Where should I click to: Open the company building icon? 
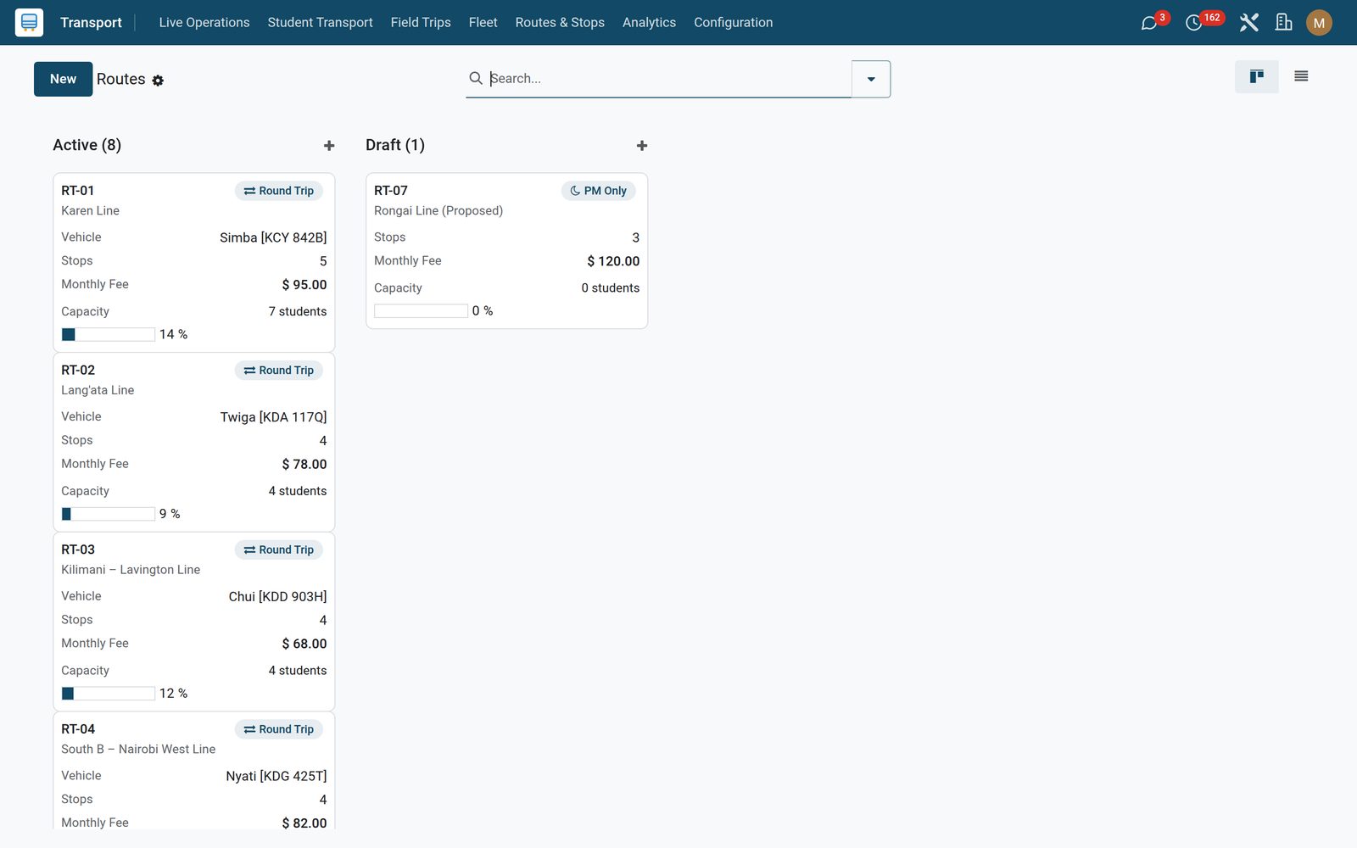(x=1284, y=22)
